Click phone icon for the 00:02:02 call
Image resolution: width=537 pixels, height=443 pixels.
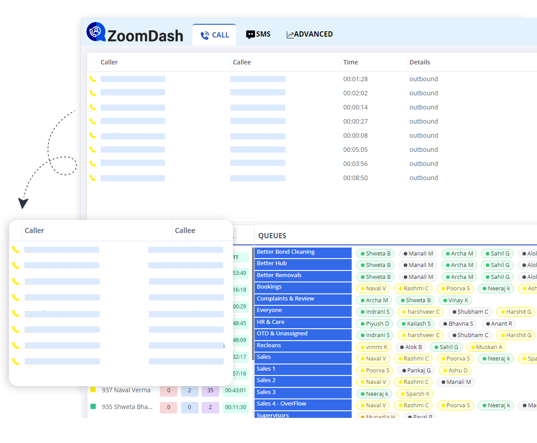[x=93, y=93]
